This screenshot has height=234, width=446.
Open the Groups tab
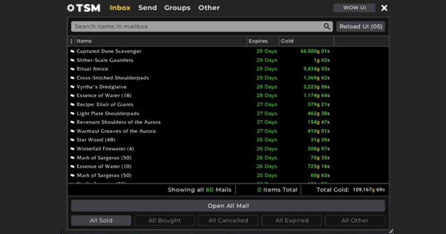177,8
